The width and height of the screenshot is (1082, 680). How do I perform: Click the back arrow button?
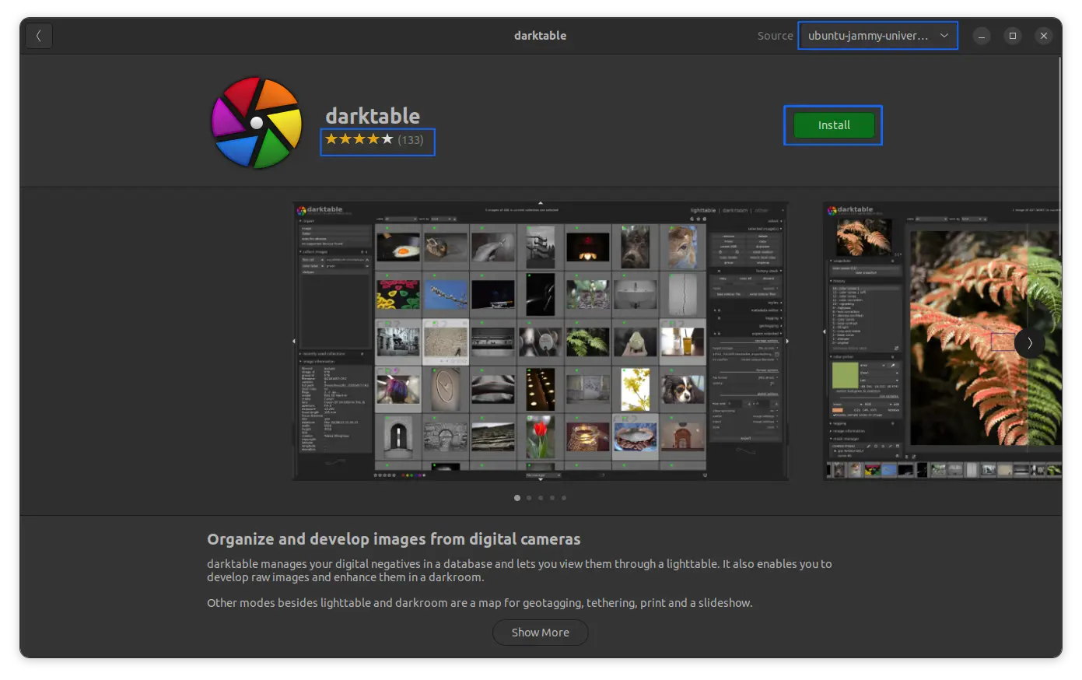(x=38, y=36)
